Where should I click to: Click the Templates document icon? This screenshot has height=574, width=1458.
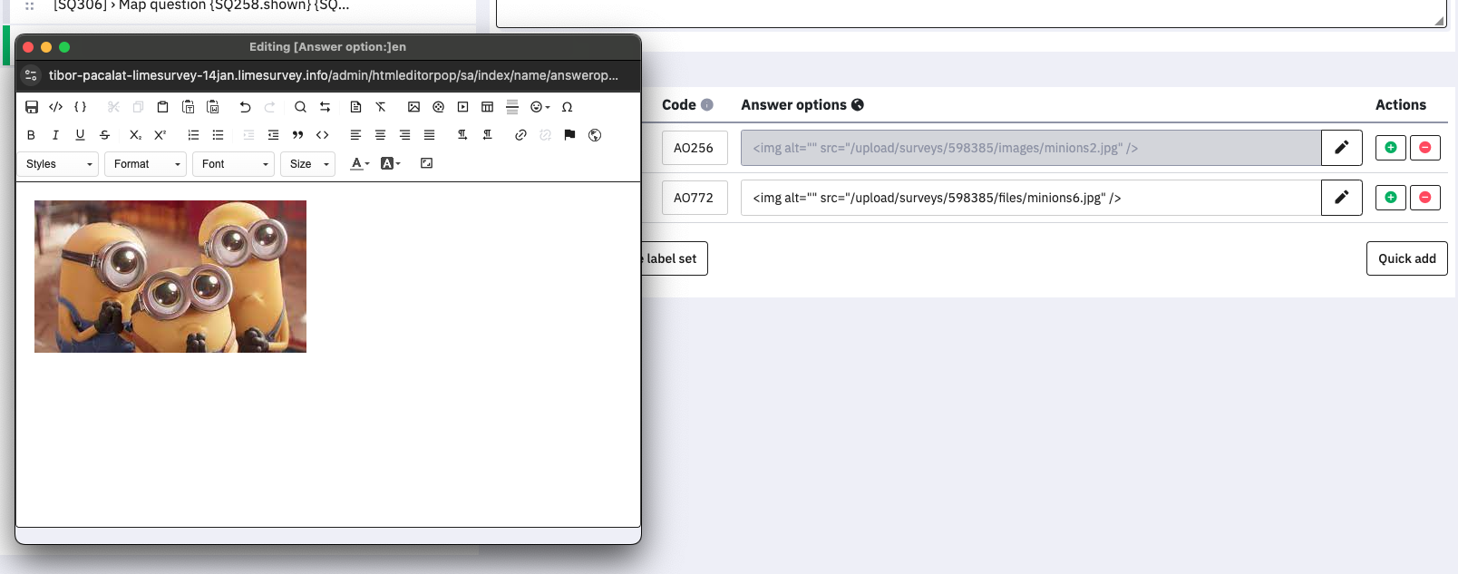coord(356,107)
